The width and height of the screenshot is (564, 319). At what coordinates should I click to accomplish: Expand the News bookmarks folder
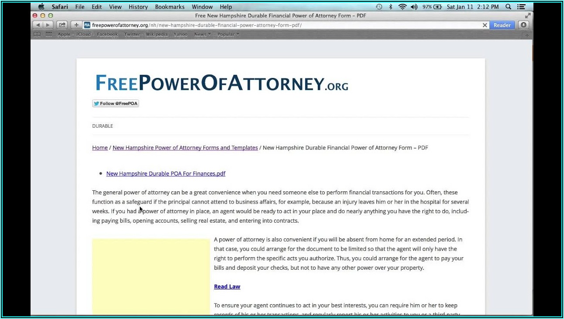pyautogui.click(x=202, y=34)
